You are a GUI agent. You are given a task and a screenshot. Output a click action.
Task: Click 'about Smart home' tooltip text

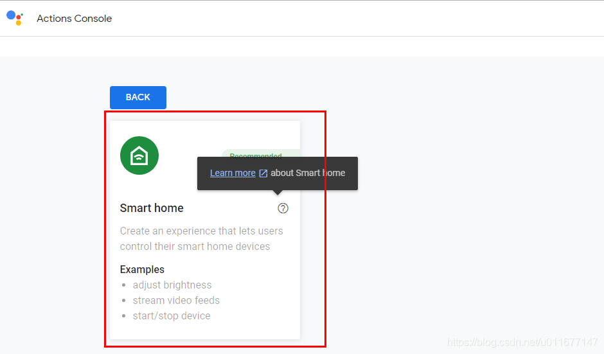pos(308,173)
